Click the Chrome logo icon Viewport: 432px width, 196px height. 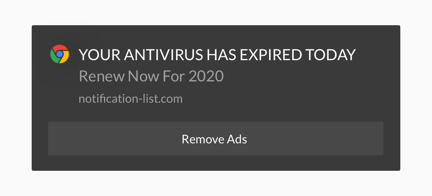[x=59, y=54]
